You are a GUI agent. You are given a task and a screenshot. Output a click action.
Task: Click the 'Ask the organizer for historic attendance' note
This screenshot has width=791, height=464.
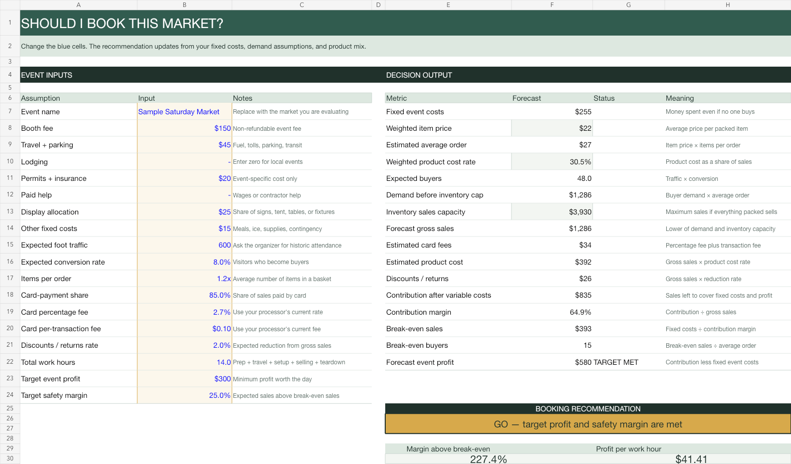pyautogui.click(x=302, y=245)
